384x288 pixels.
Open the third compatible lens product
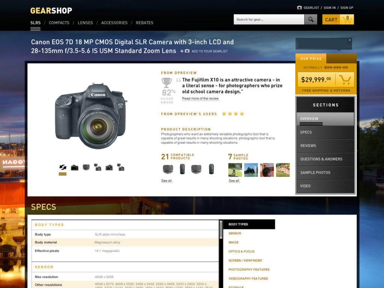tap(196, 169)
